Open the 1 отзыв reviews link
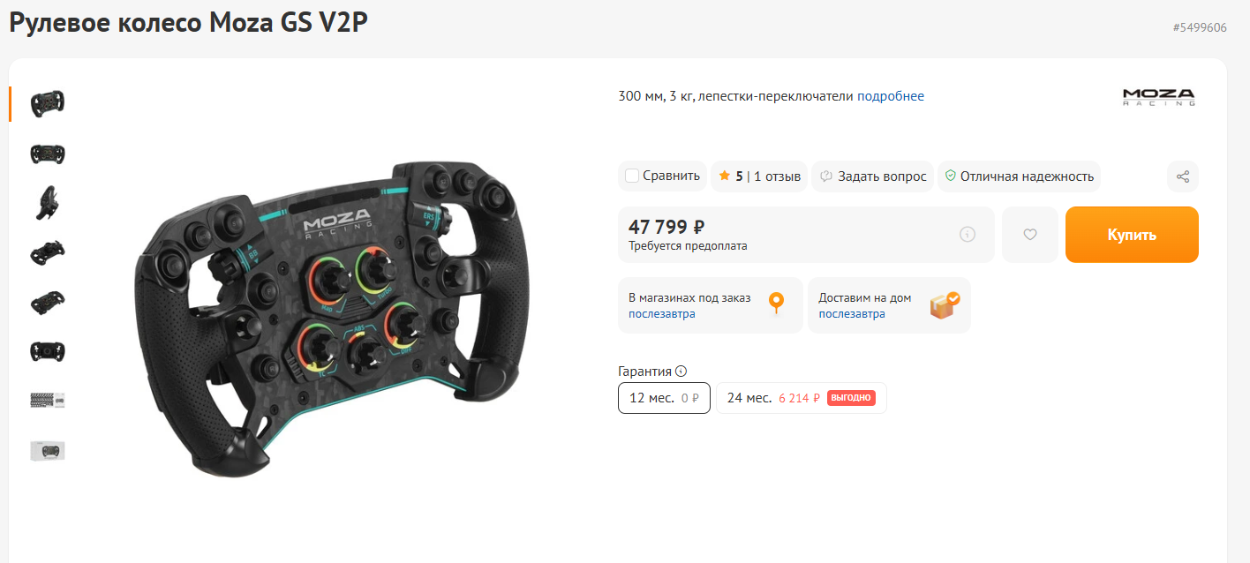Screen dimensions: 1250x563 point(777,176)
